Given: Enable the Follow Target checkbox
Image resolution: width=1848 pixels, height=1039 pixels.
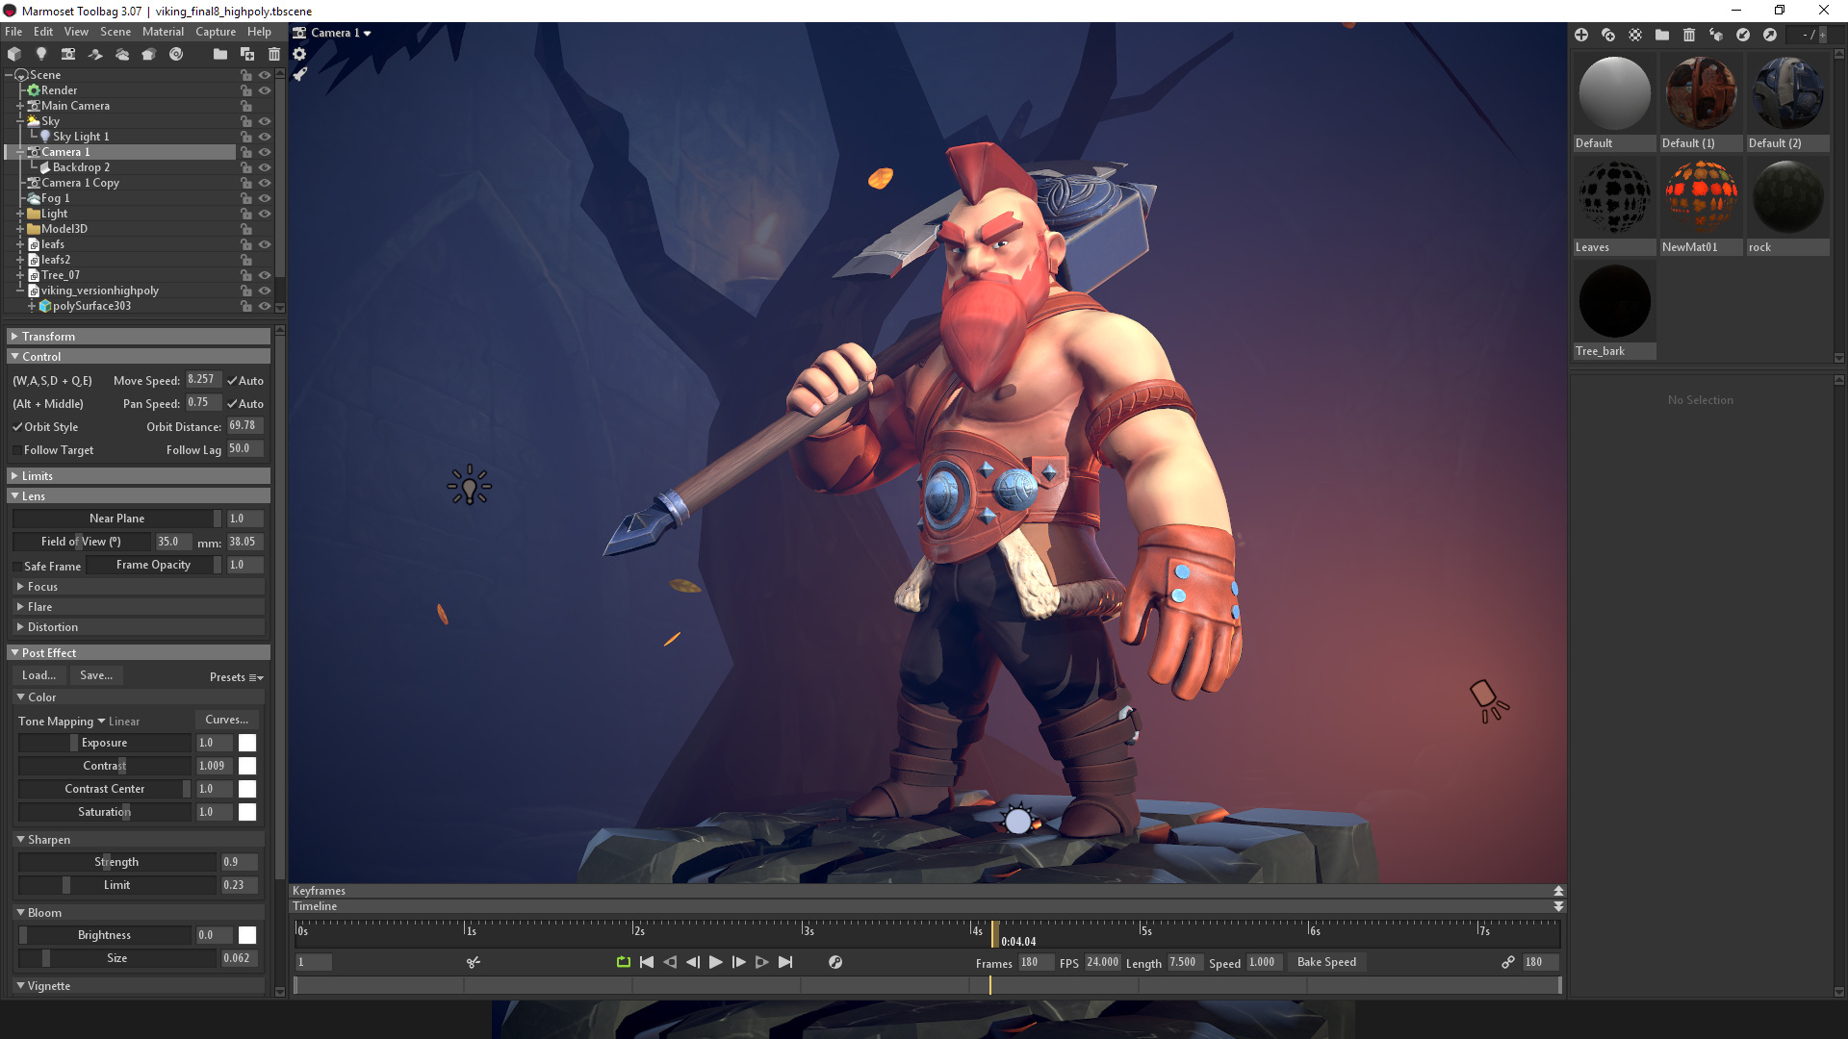Looking at the screenshot, I should [17, 450].
